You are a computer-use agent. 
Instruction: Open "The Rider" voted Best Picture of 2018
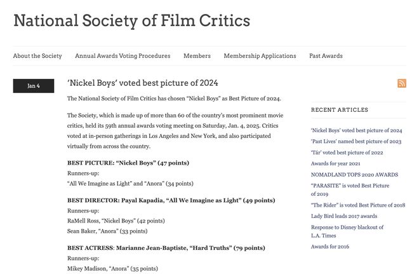(357, 205)
